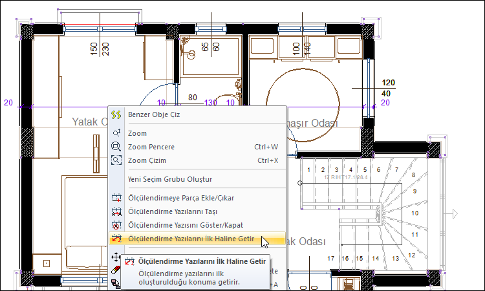Click the Benzer Obje Çiz icon
This screenshot has width=485, height=291.
coord(116,114)
